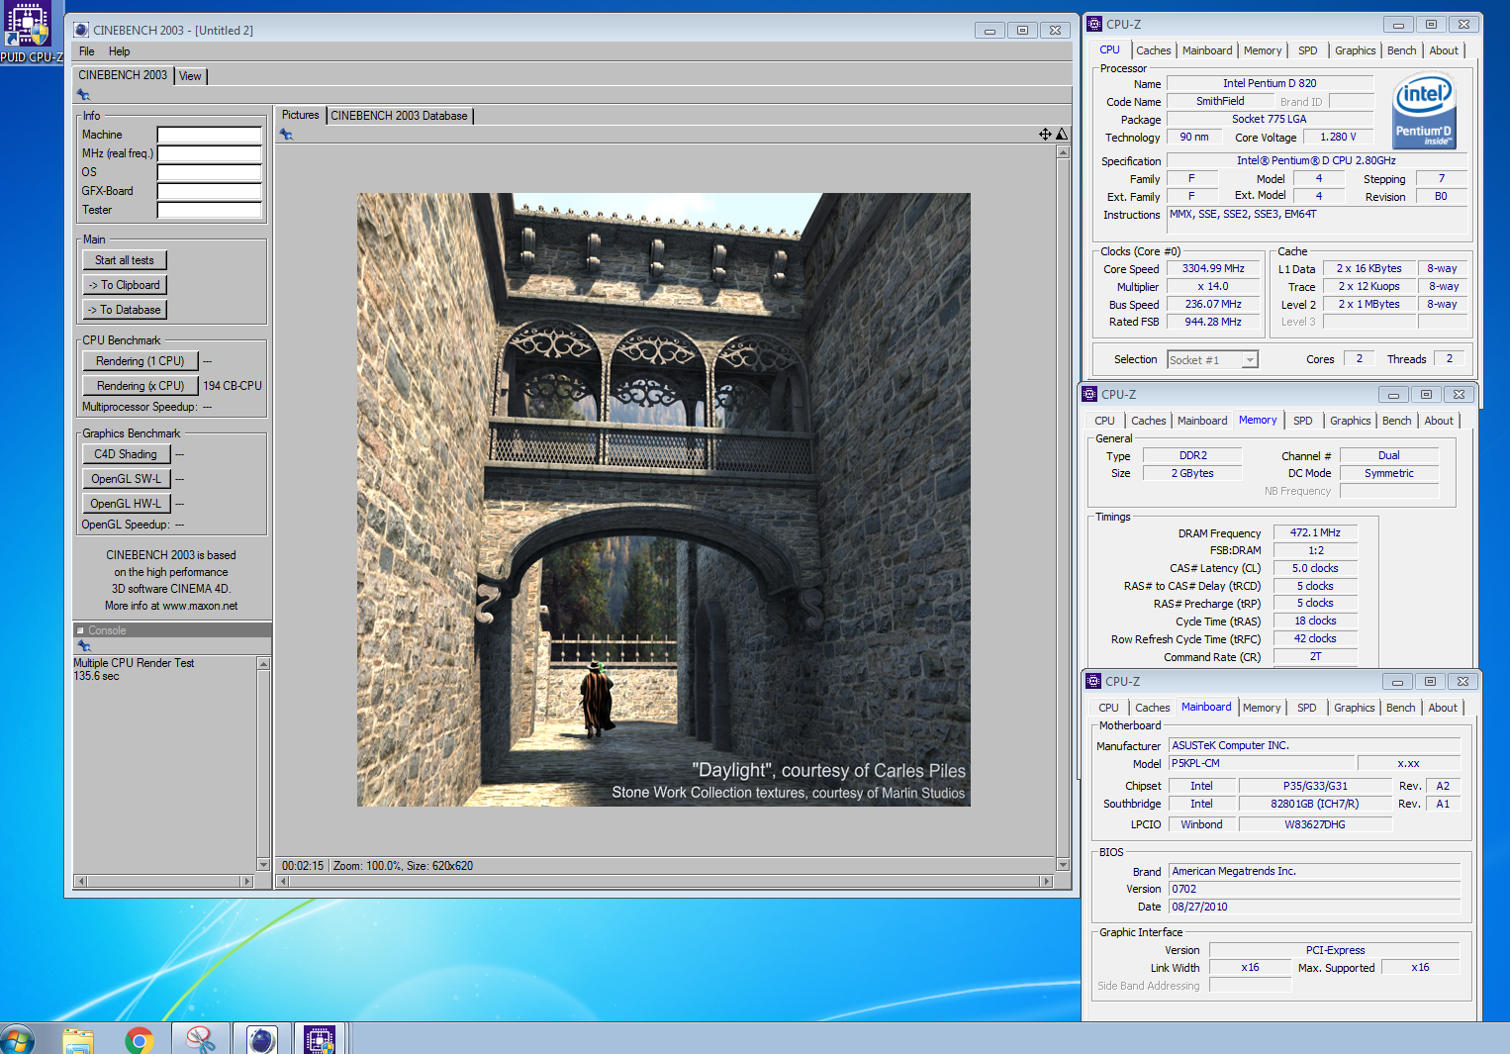
Task: Click the GFX-Board input field
Action: click(x=209, y=191)
